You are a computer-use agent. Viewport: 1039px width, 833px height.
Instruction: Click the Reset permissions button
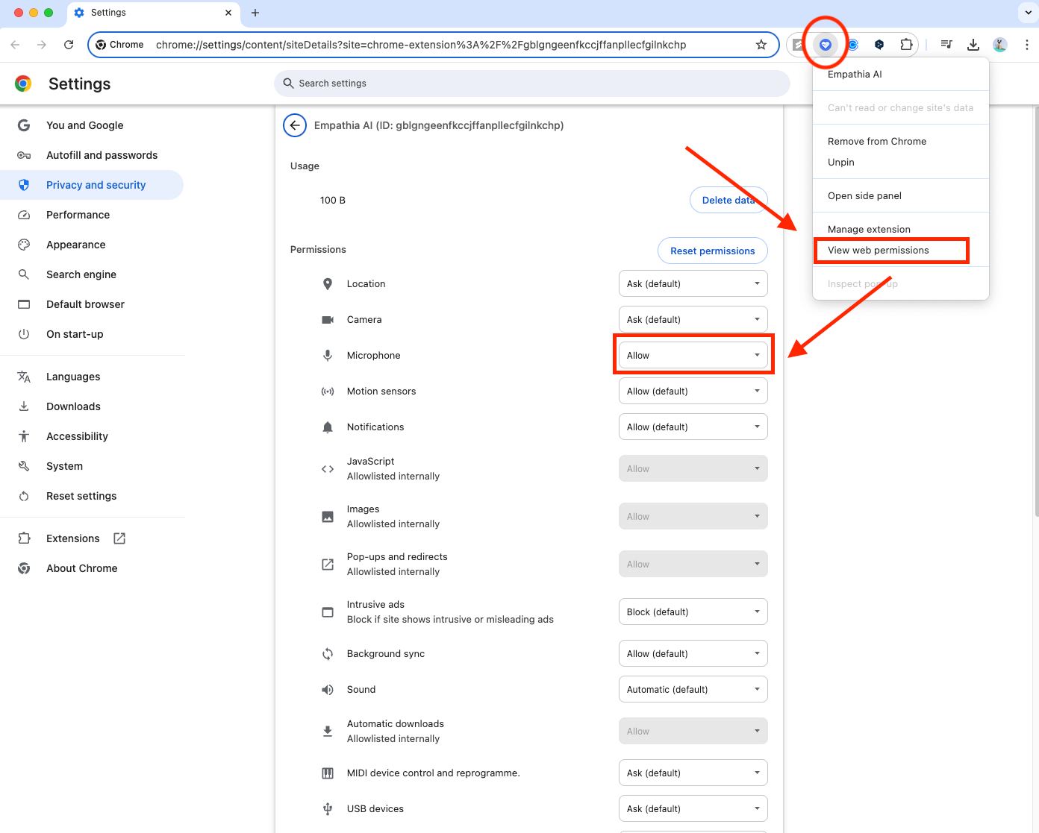point(713,251)
